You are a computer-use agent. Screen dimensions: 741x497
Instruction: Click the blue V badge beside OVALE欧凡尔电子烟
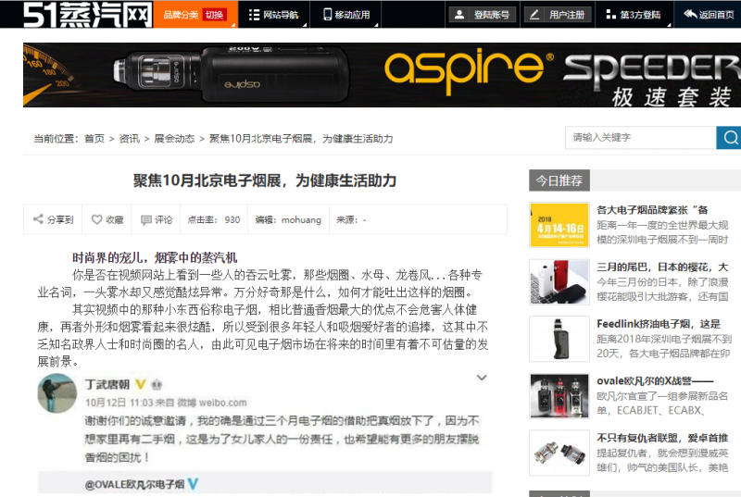193,484
